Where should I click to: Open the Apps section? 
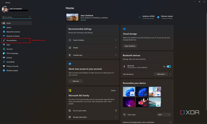(17, 45)
